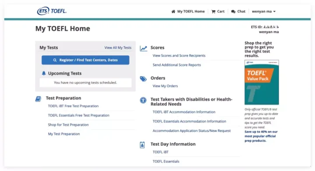Viewport: 315px width, 171px height.
Task: Click the Test Preparation section heading
Action: 63,98
